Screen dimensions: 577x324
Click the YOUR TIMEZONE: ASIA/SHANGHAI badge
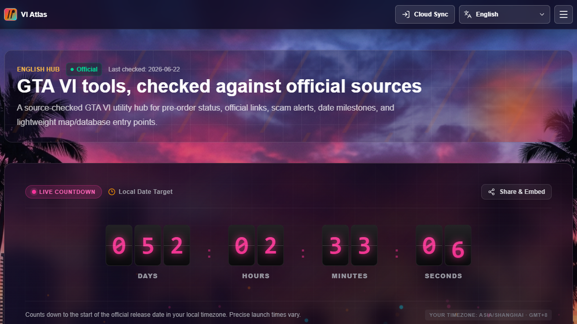pyautogui.click(x=488, y=315)
